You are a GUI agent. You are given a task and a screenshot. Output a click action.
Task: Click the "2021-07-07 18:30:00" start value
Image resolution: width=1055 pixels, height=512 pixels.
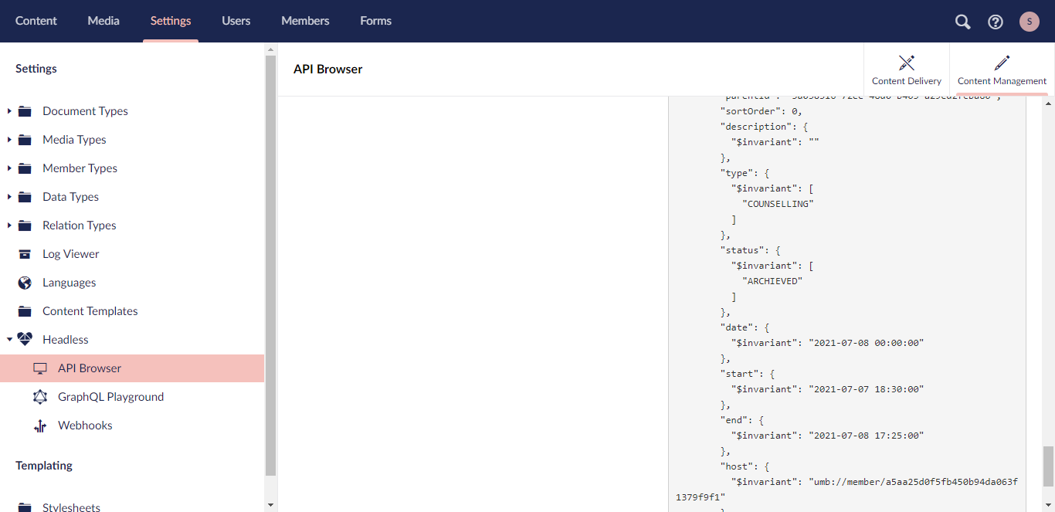[866, 389]
